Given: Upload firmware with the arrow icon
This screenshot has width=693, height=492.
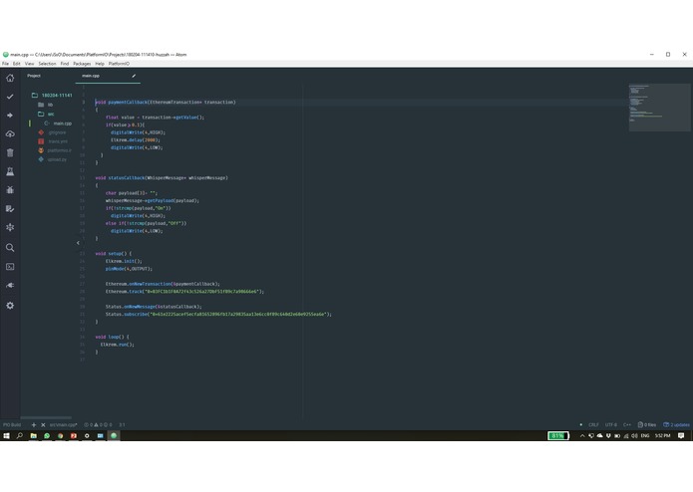Looking at the screenshot, I should point(10,116).
